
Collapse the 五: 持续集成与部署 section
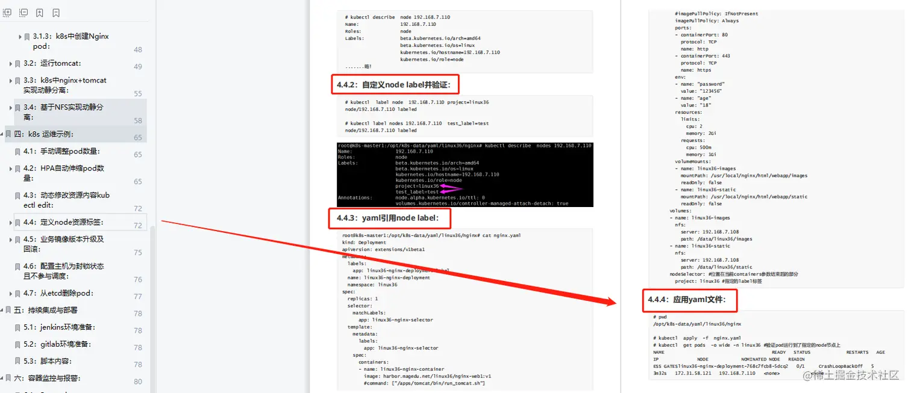[x=2, y=311]
